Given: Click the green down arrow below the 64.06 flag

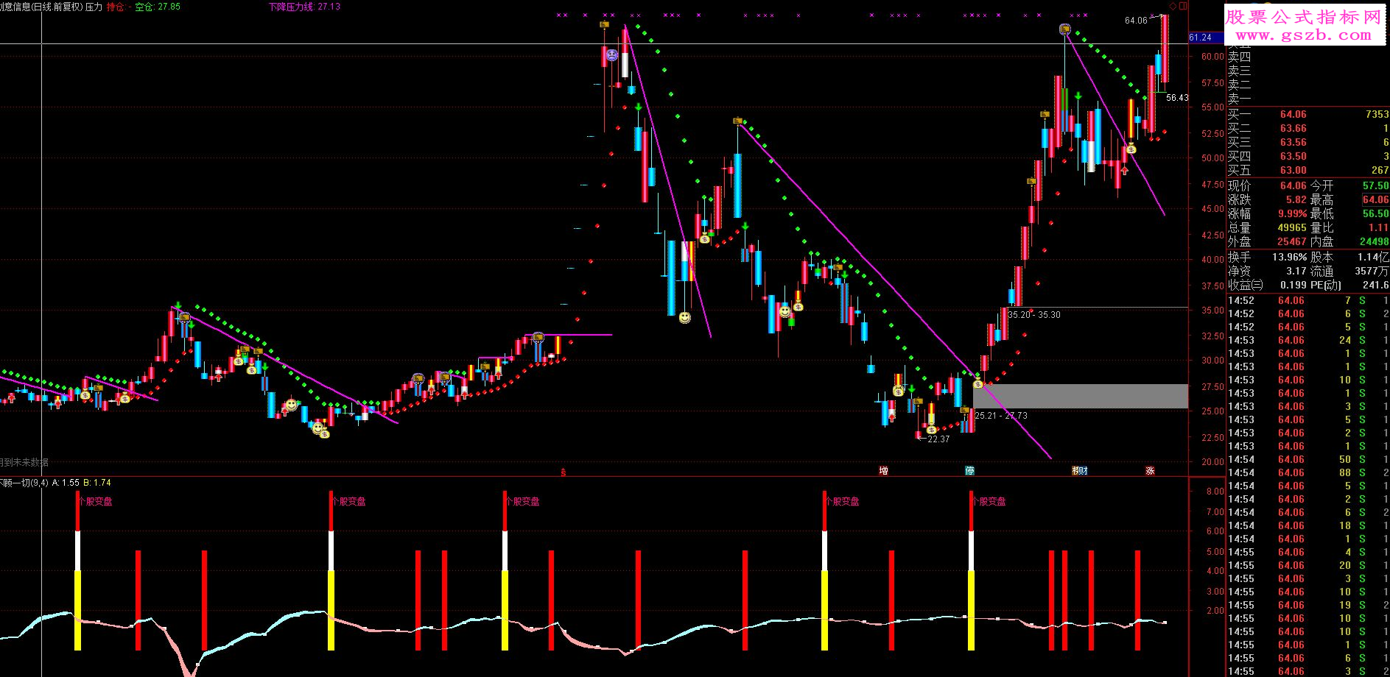Looking at the screenshot, I should click(x=1078, y=96).
